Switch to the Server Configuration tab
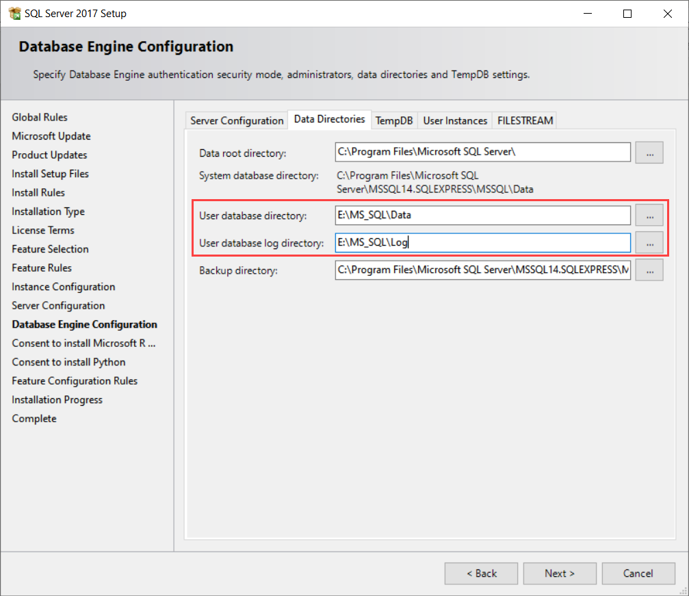 (237, 120)
